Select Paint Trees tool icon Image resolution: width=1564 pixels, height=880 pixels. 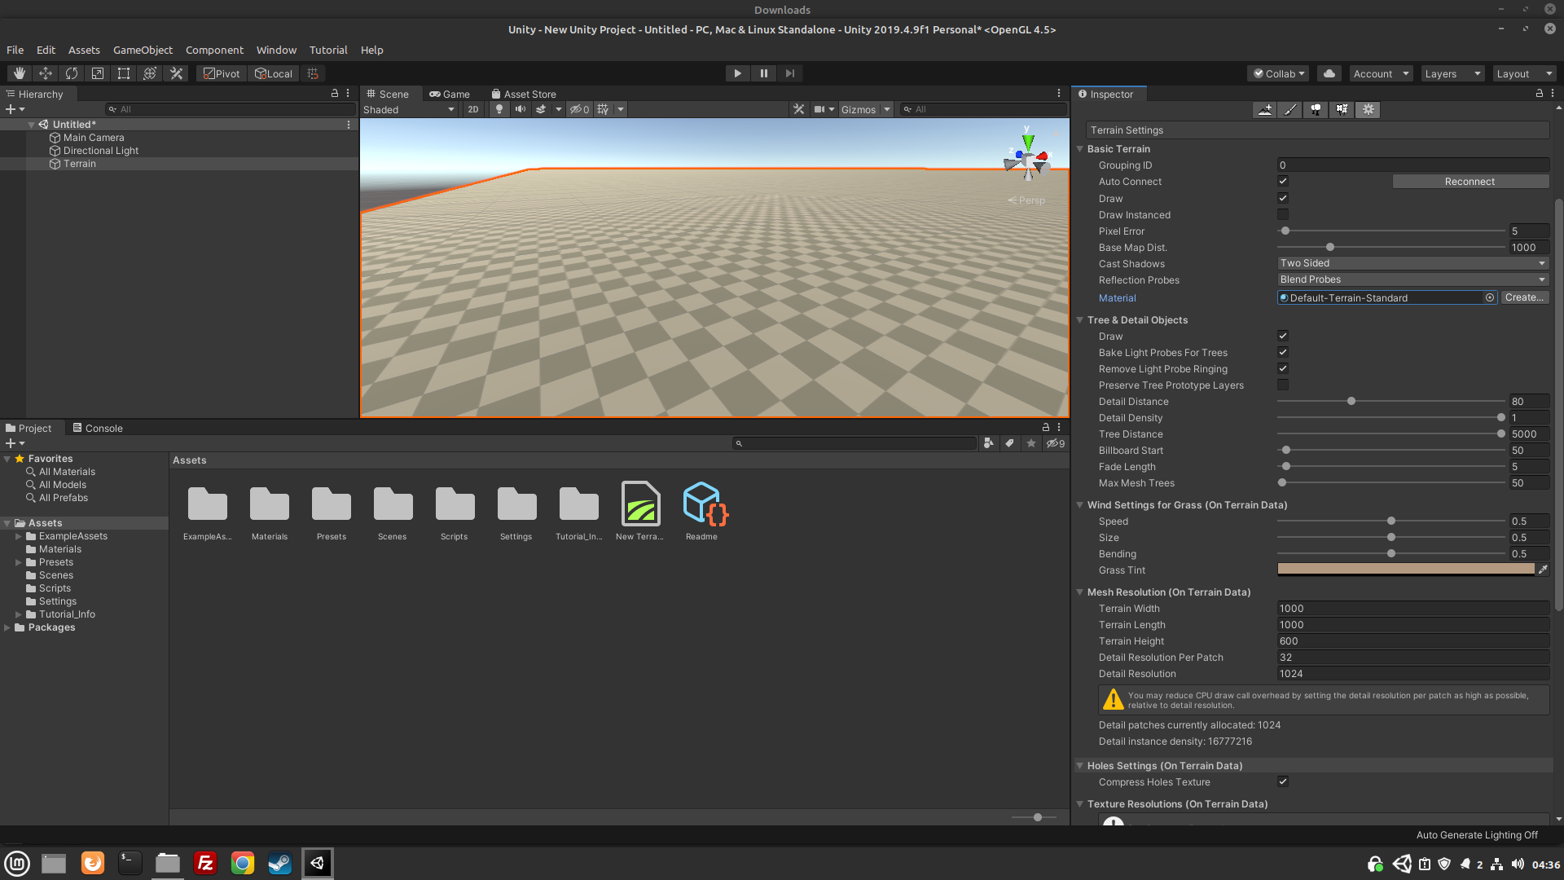(1316, 109)
